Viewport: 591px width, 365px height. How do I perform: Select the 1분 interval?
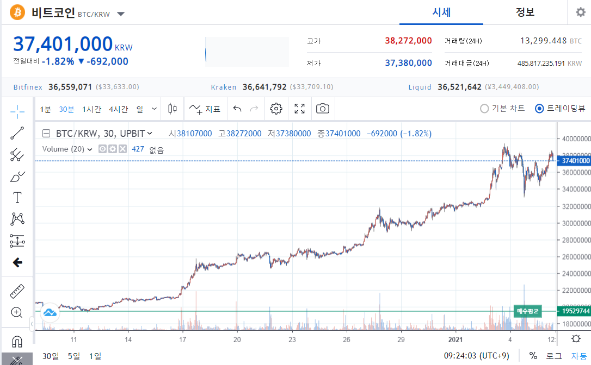click(46, 109)
